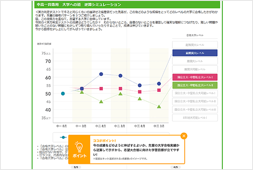The image size is (253, 170).
Task: Click the 中二 3月 x-axis label
Action: point(120,126)
